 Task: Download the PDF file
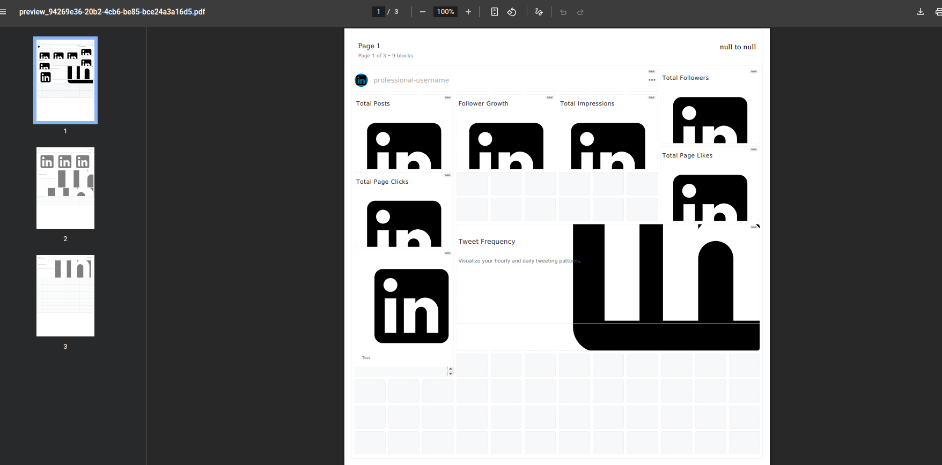[921, 12]
